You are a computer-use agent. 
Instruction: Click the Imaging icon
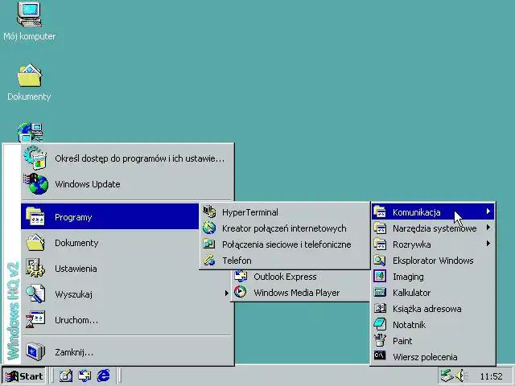pos(380,277)
